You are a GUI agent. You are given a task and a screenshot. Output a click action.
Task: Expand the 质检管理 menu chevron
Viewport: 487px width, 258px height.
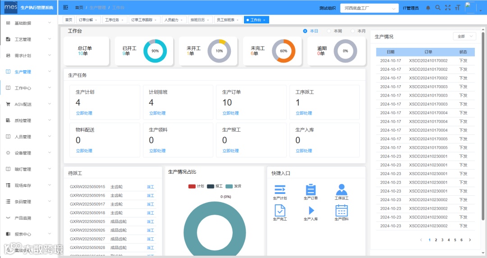coord(50,120)
